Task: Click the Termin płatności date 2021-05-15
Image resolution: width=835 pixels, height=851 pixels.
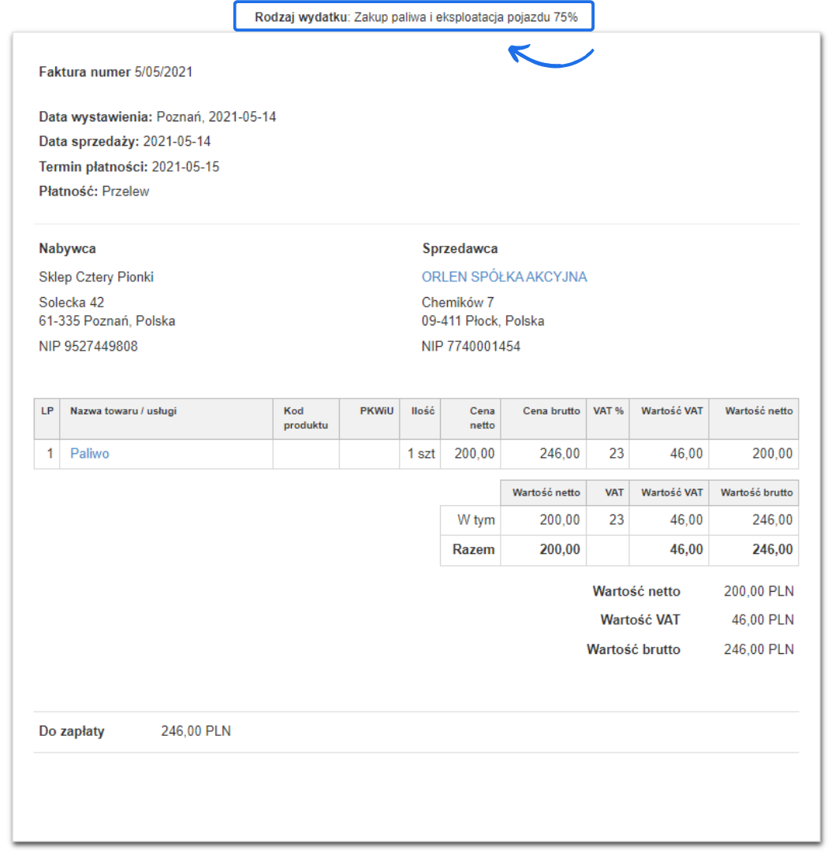Action: click(x=185, y=166)
